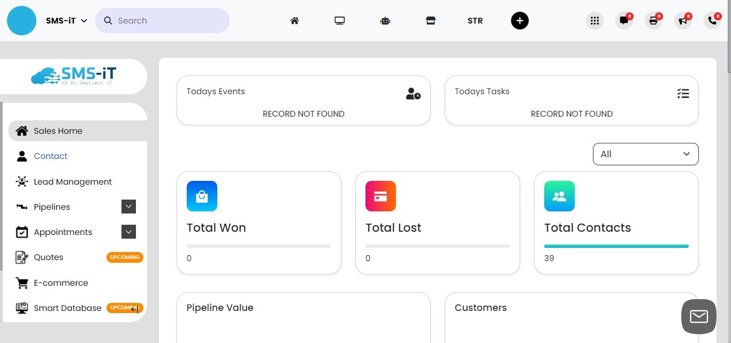This screenshot has height=343, width=731.
Task: Click the home icon in top navigation
Action: 294,21
